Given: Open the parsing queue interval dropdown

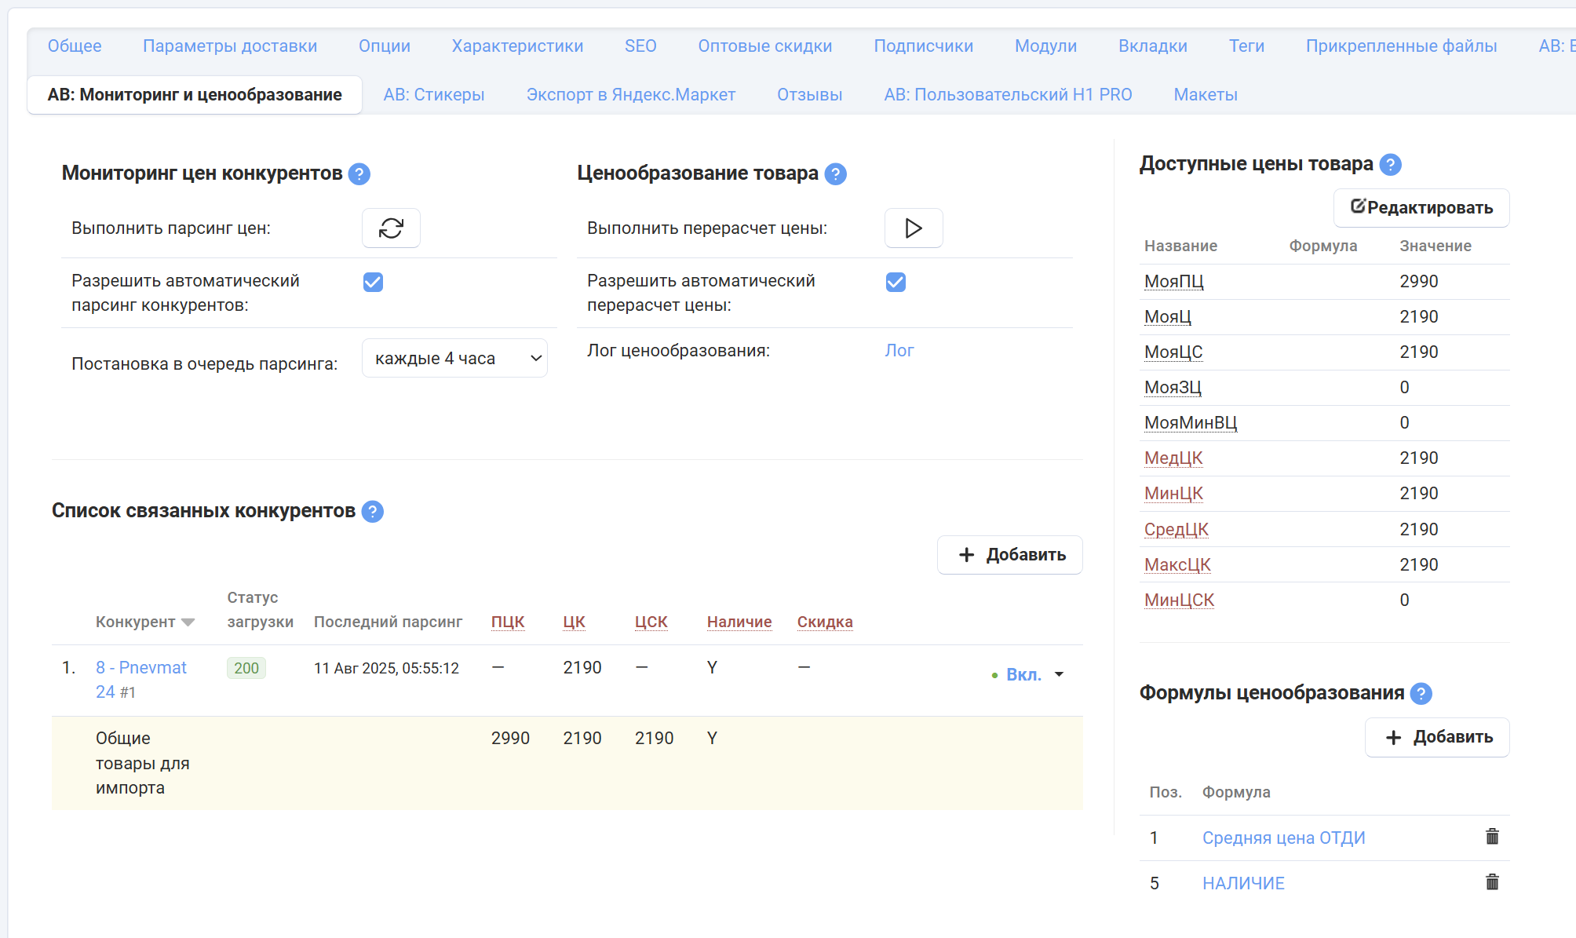Looking at the screenshot, I should click(454, 359).
